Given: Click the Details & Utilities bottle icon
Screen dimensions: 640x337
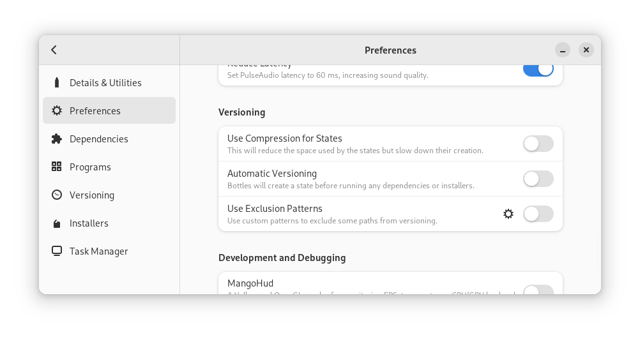Looking at the screenshot, I should point(57,82).
